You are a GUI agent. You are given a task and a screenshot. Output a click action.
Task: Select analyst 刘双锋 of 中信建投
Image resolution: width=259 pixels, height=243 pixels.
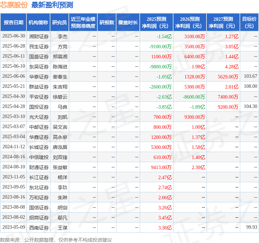[60, 157]
